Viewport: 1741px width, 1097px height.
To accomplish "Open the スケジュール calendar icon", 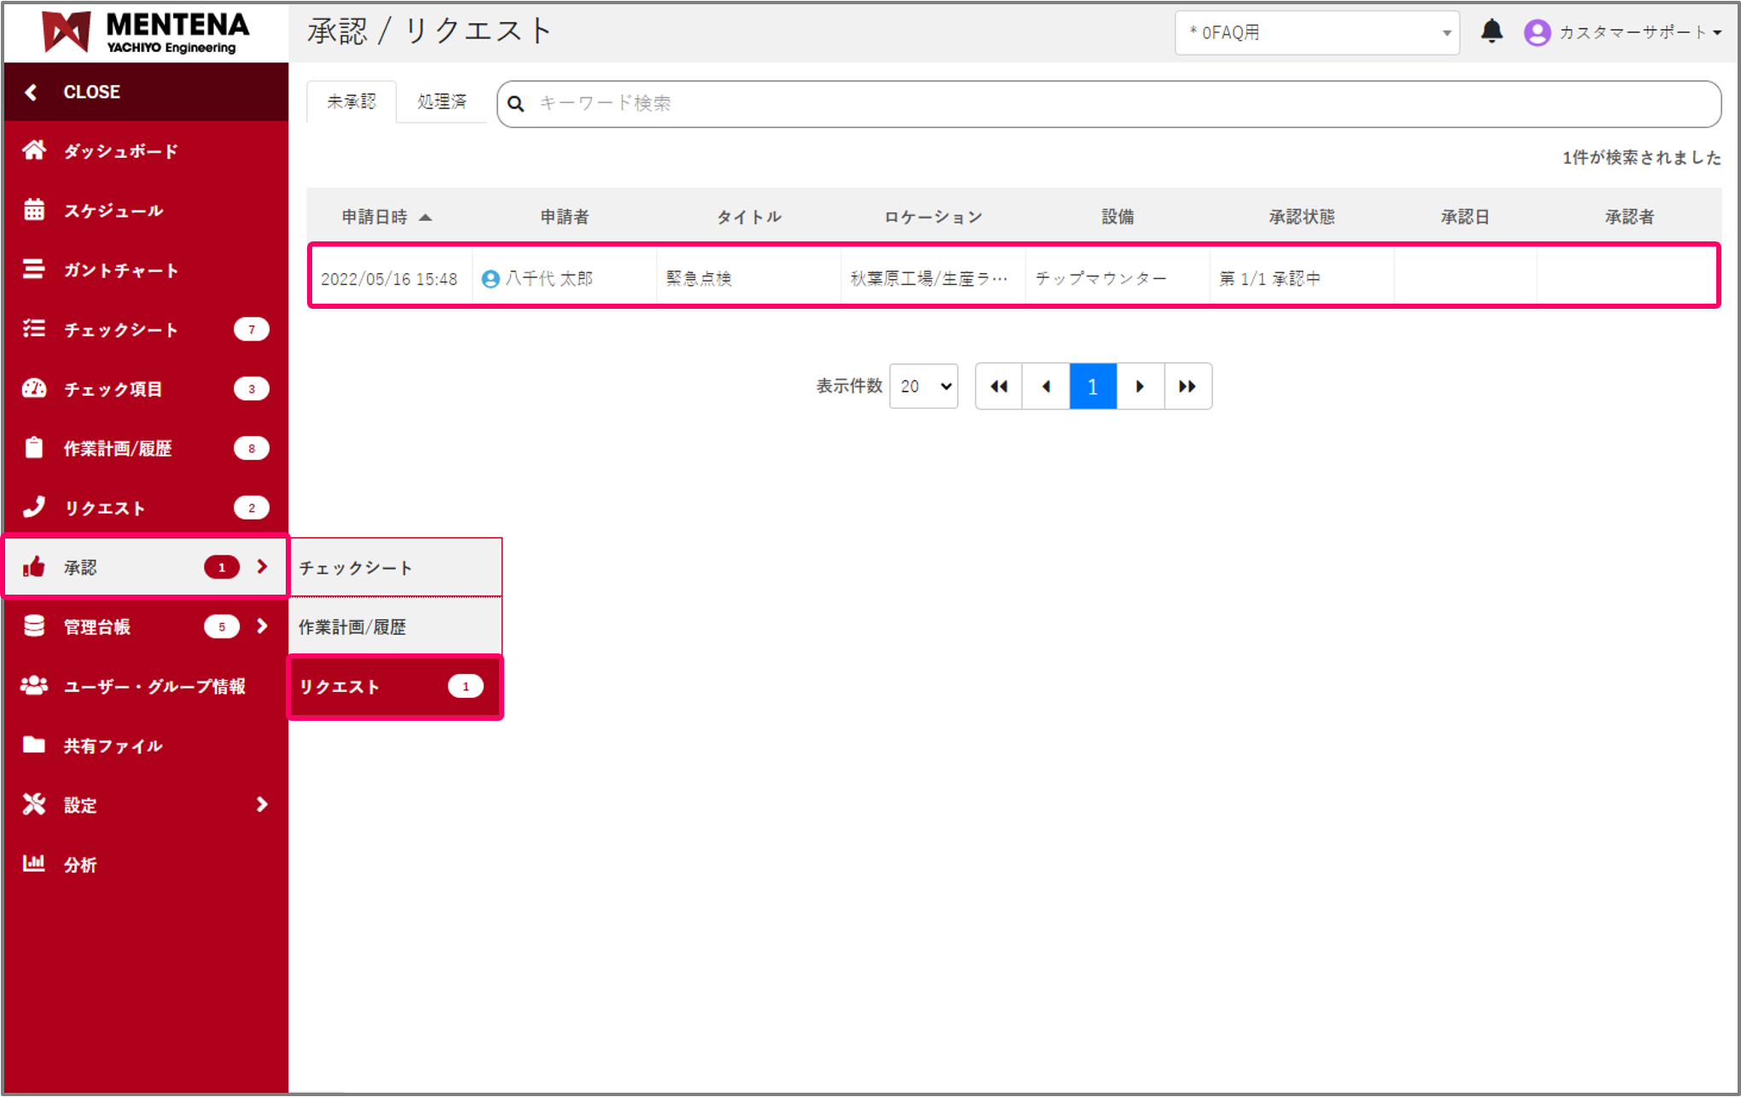I will 34,210.
